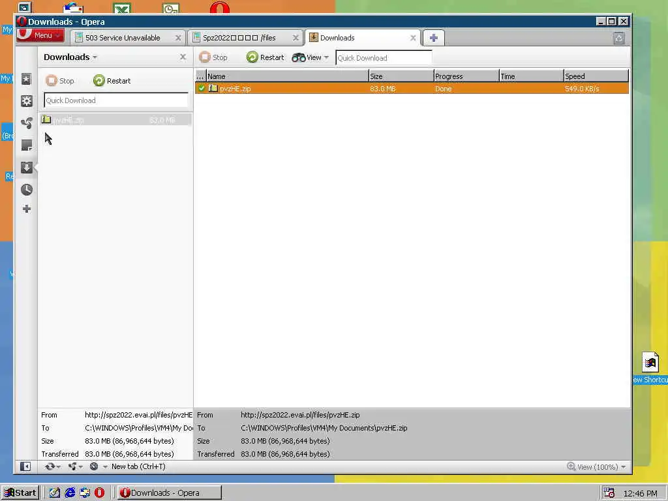This screenshot has height=501, width=668.
Task: Open a new tab with plus button
Action: (434, 38)
